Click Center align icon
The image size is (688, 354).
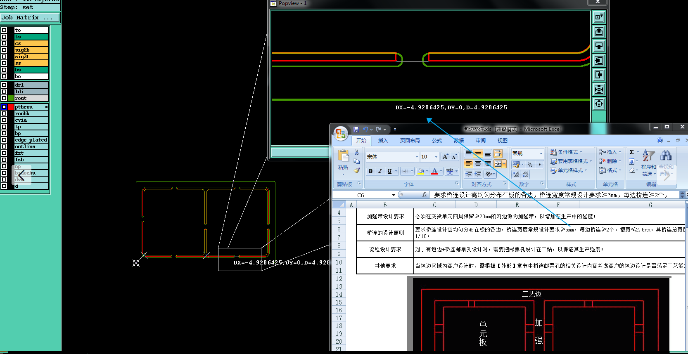pos(478,164)
